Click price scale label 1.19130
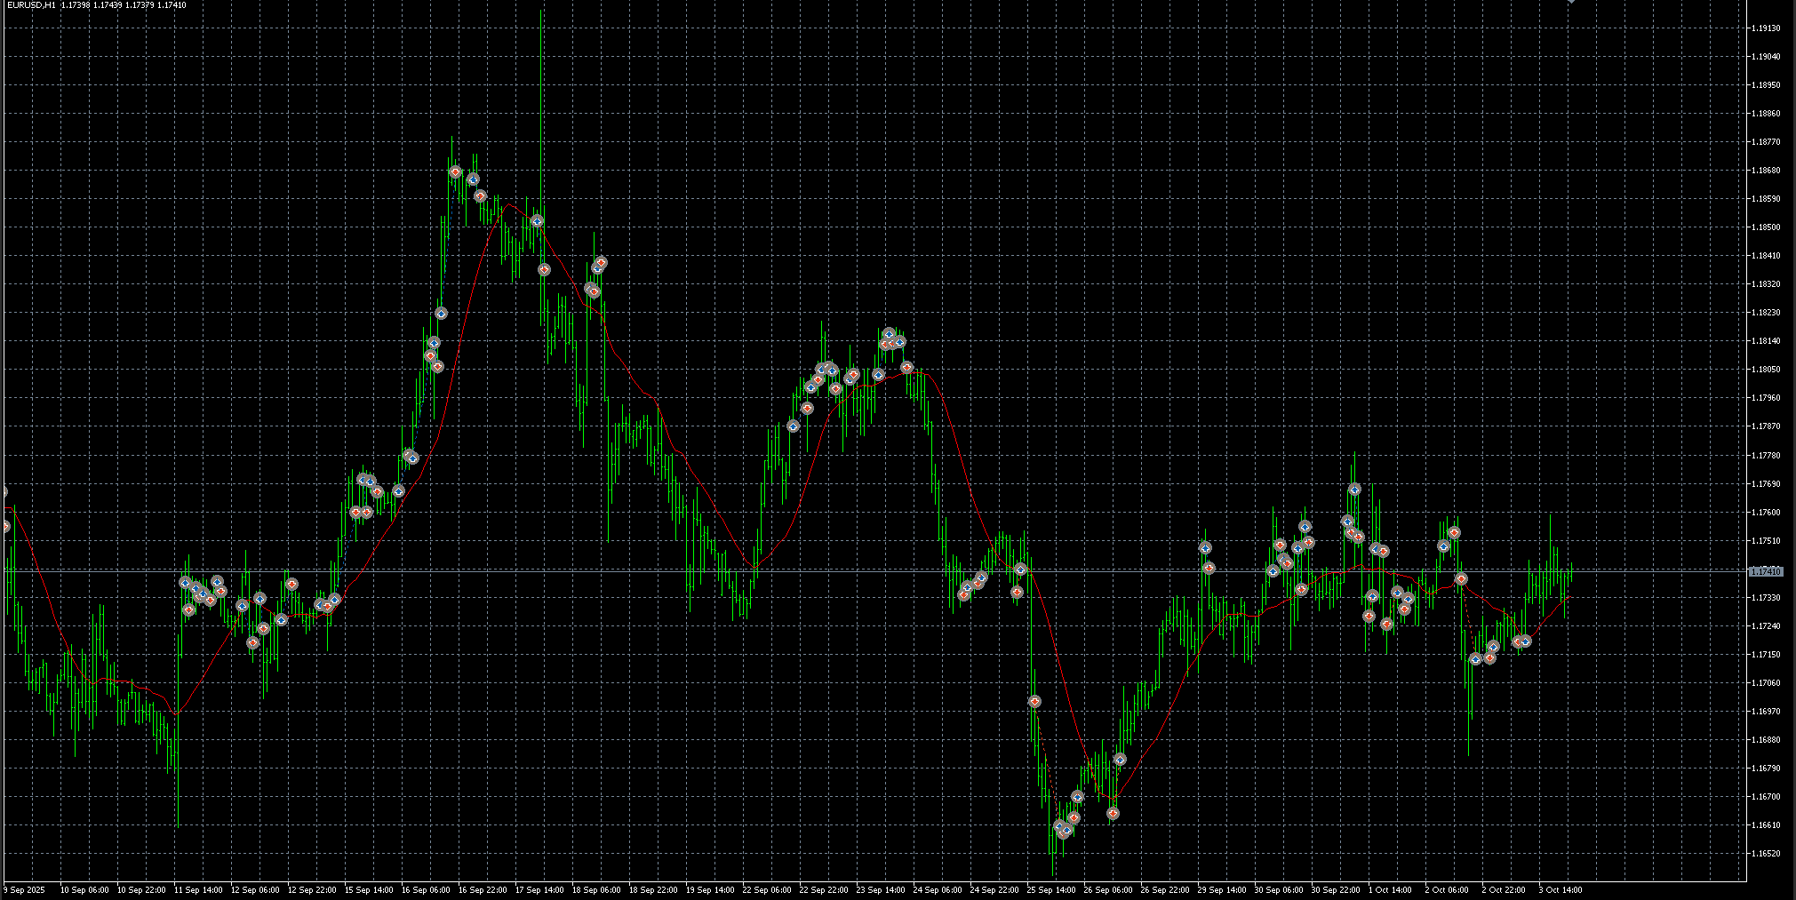Image resolution: width=1796 pixels, height=900 pixels. pyautogui.click(x=1766, y=28)
